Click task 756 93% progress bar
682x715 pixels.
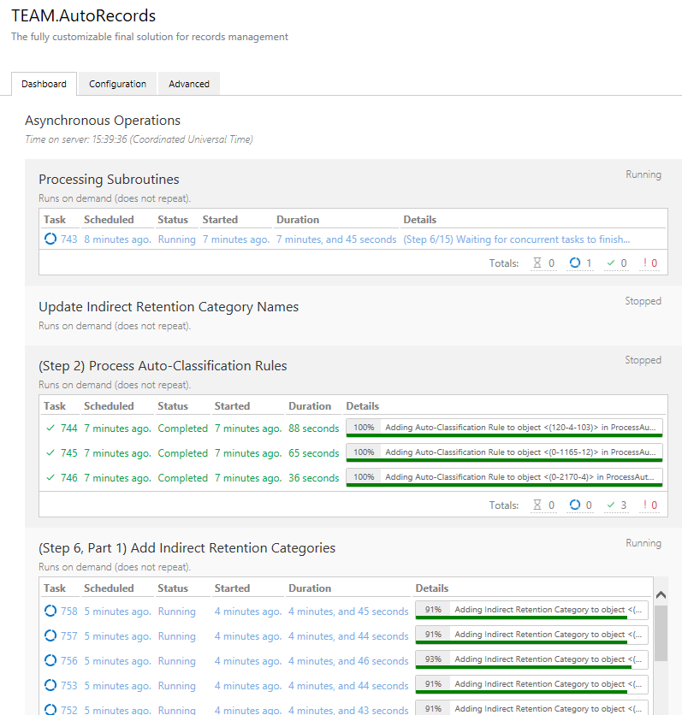[531, 659]
